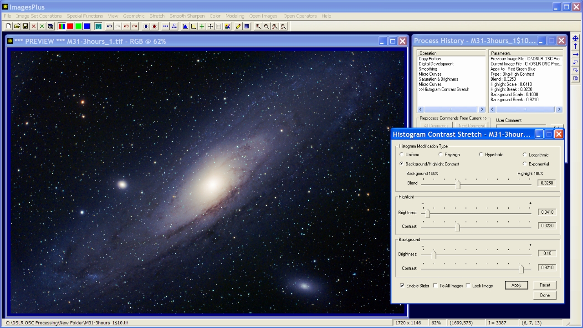Click the New blank document toolbar icon
This screenshot has width=583, height=328.
8,26
